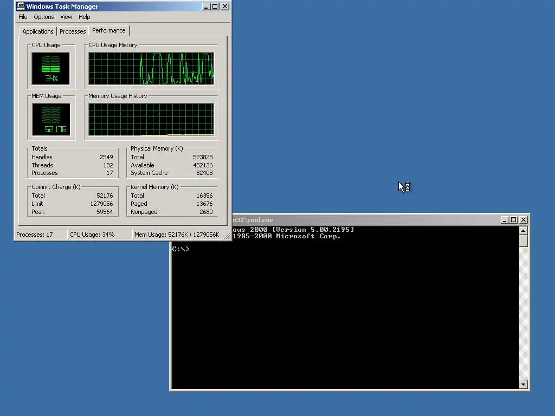The image size is (555, 416).
Task: Click the Handles label in Totals
Action: [42, 157]
